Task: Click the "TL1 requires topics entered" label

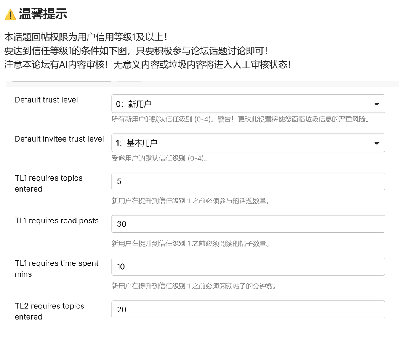Action: pyautogui.click(x=48, y=183)
